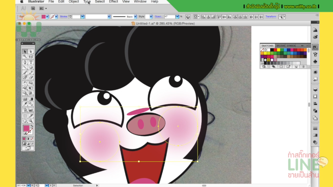The height and width of the screenshot is (187, 333).
Task: Select the Pencil tool
Action: coord(31,72)
